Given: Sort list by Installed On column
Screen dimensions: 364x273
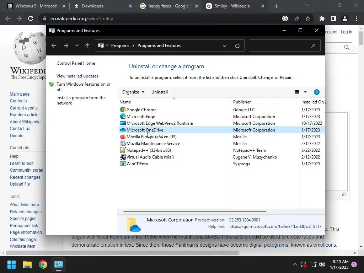Looking at the screenshot, I should (x=312, y=102).
